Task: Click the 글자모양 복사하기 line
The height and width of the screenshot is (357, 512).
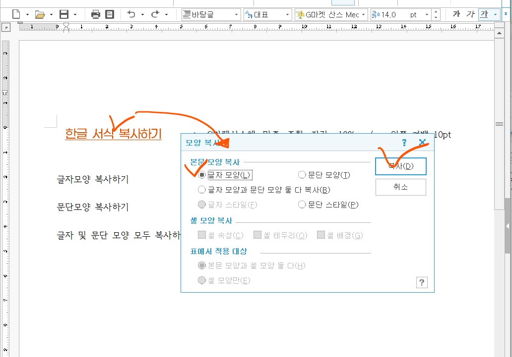Action: pyautogui.click(x=93, y=179)
